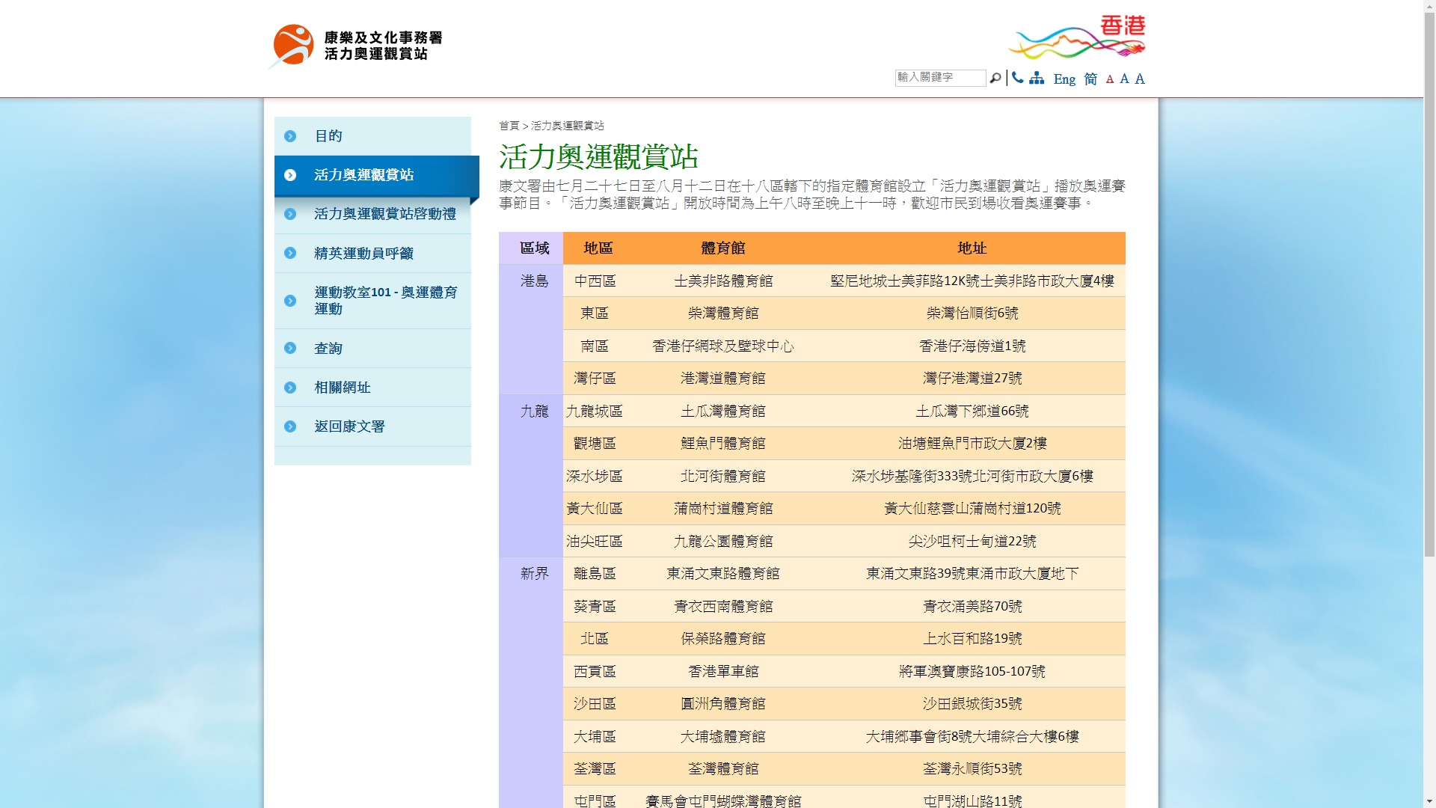Select 青衣西南體育館 cell
1436x808 pixels.
point(723,607)
